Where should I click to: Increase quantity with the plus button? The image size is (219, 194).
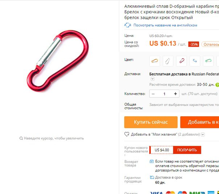click(x=175, y=94)
